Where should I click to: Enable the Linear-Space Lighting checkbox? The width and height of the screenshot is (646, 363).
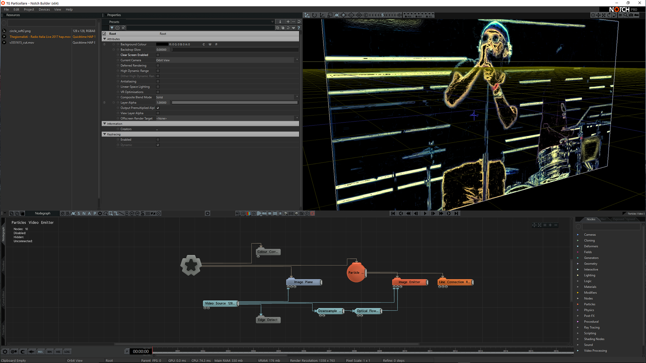pos(158,87)
